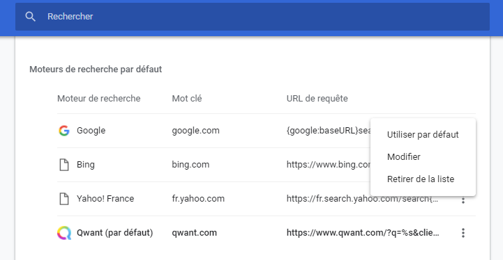This screenshot has height=260, width=503.
Task: Open the three-dot menu for Qwant row
Action: point(463,233)
